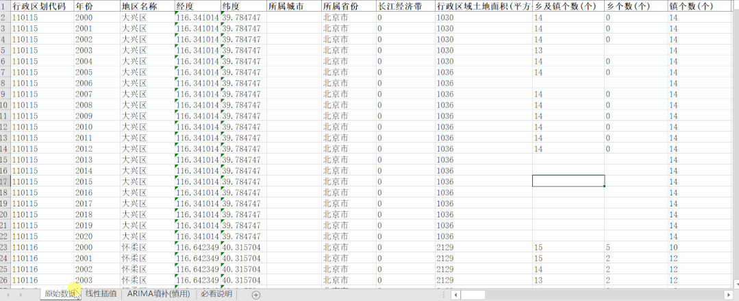This screenshot has height=301, width=739.
Task: Click the previous sheet navigation arrow
Action: click(8, 294)
